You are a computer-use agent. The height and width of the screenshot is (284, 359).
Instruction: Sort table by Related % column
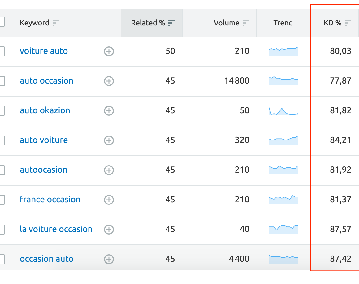pyautogui.click(x=171, y=23)
